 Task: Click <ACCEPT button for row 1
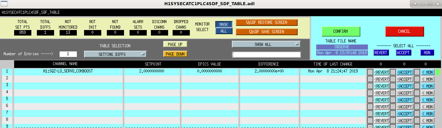(404, 72)
